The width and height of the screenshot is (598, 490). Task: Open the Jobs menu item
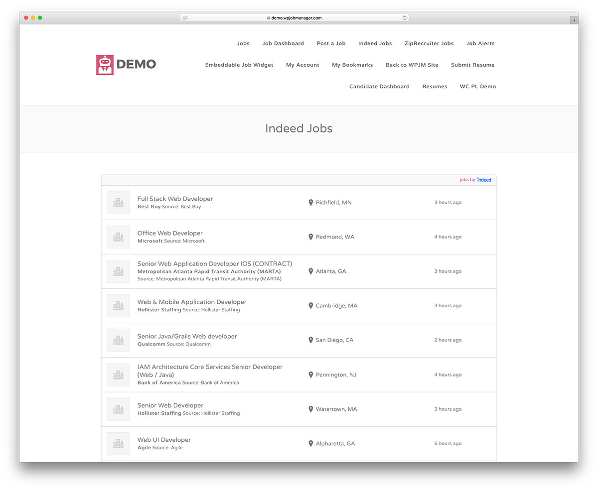[243, 43]
